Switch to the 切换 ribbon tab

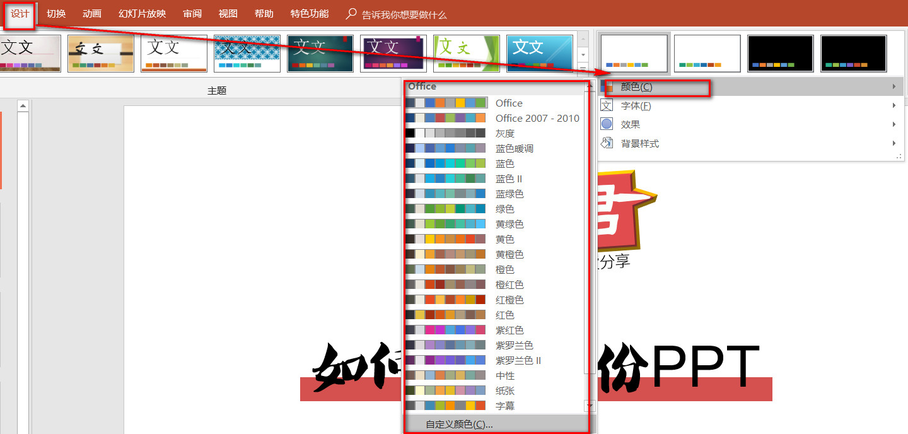click(55, 13)
